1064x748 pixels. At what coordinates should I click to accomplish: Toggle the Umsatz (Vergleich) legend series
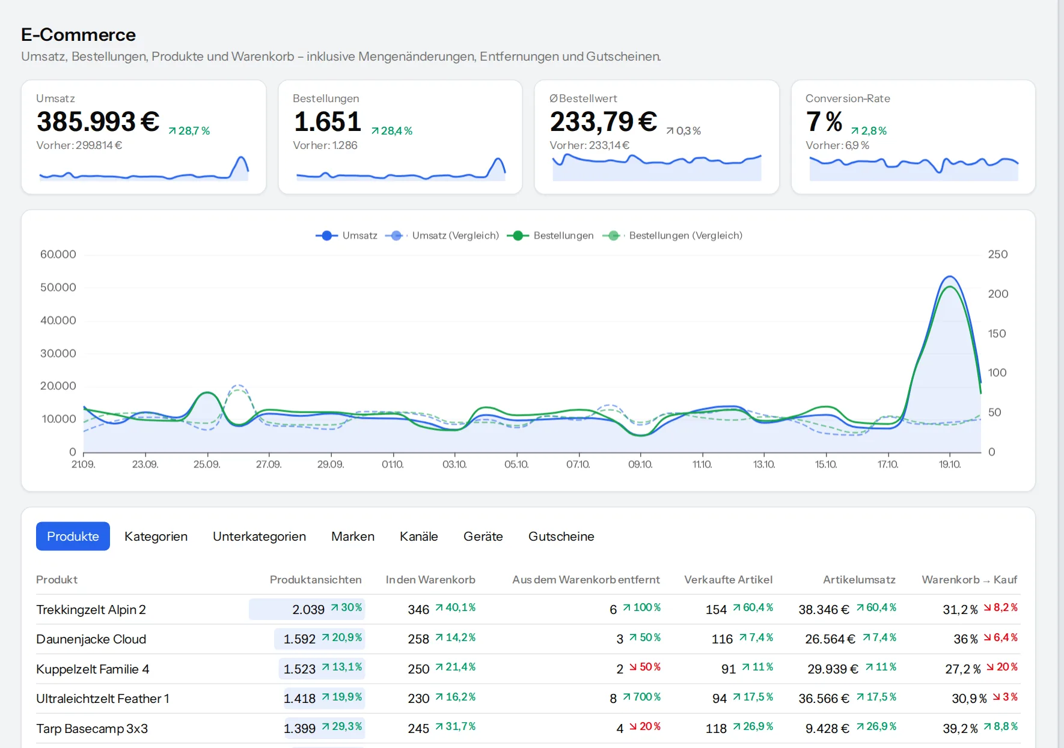click(442, 236)
